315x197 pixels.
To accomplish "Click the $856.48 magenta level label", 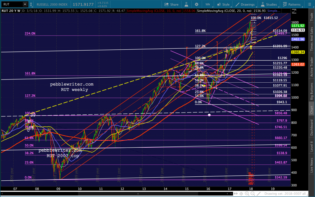I will click(x=281, y=113).
